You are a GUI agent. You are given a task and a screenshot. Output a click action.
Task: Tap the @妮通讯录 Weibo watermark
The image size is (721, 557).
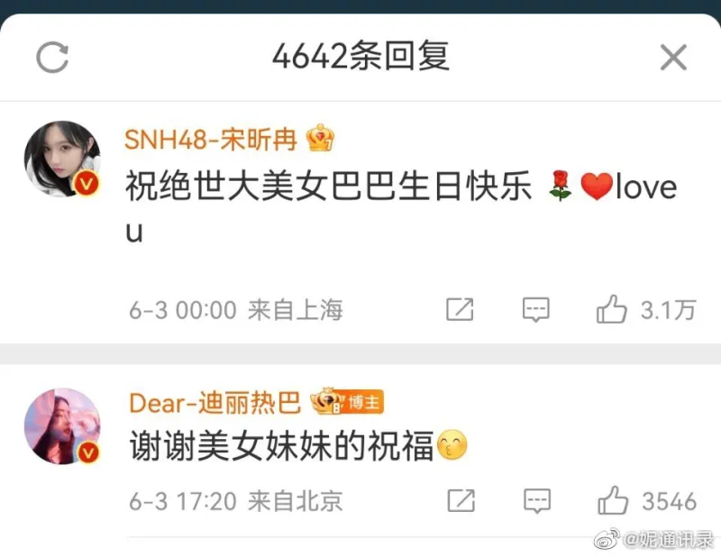click(654, 539)
